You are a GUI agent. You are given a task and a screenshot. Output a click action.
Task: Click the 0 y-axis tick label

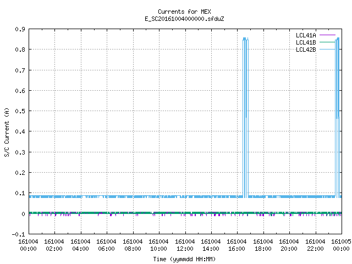click(23, 214)
